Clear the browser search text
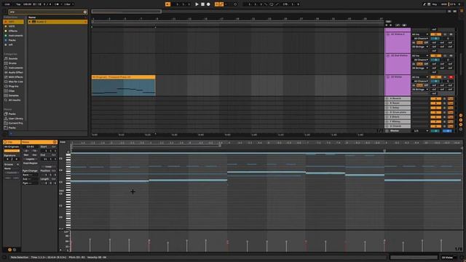 click(85, 12)
